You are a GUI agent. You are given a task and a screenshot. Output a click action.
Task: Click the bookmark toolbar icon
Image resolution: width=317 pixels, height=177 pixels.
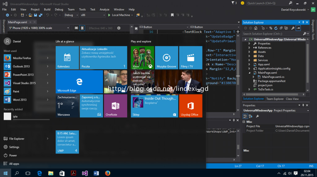172,15
